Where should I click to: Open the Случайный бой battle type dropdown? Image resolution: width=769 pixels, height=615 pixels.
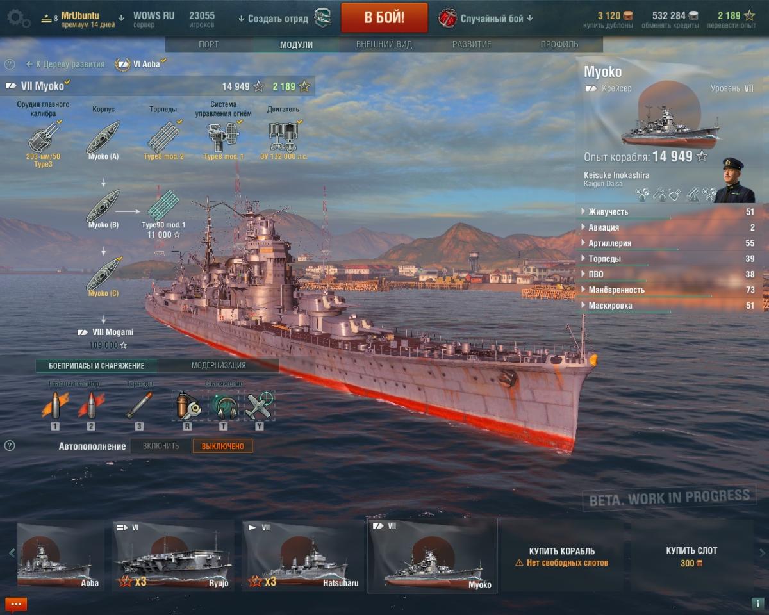tap(486, 19)
